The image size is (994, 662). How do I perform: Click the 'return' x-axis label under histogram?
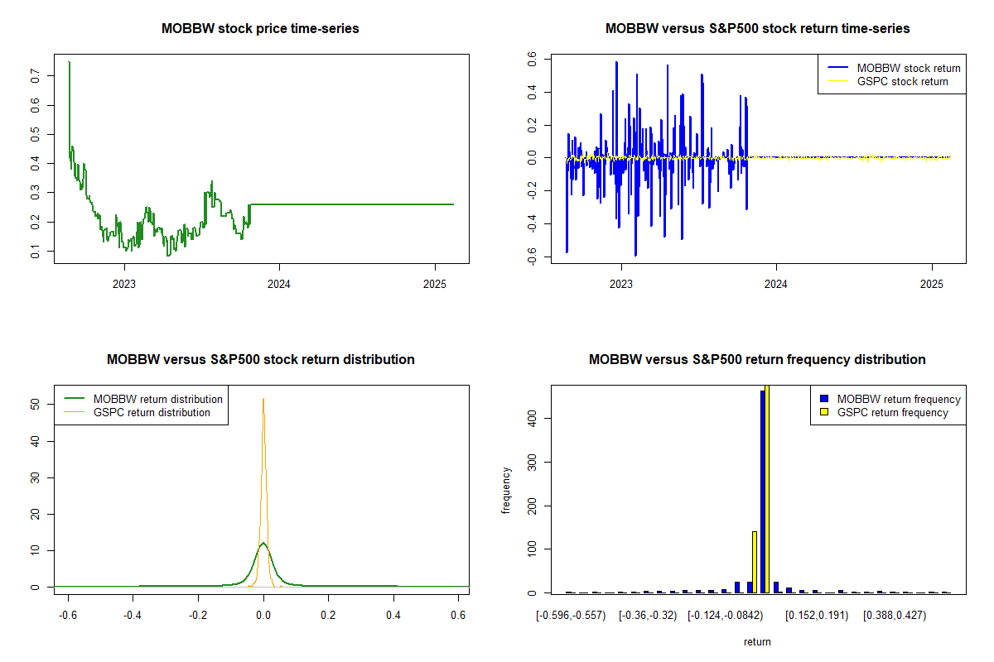click(757, 641)
